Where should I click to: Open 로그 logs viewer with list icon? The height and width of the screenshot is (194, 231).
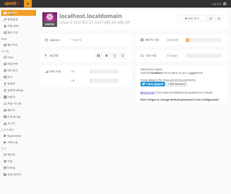tap(8, 77)
